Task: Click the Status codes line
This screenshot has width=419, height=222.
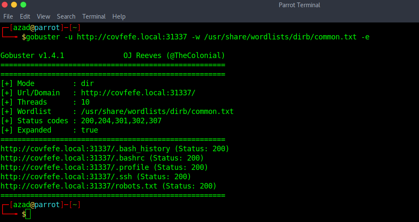Action: [x=81, y=121]
